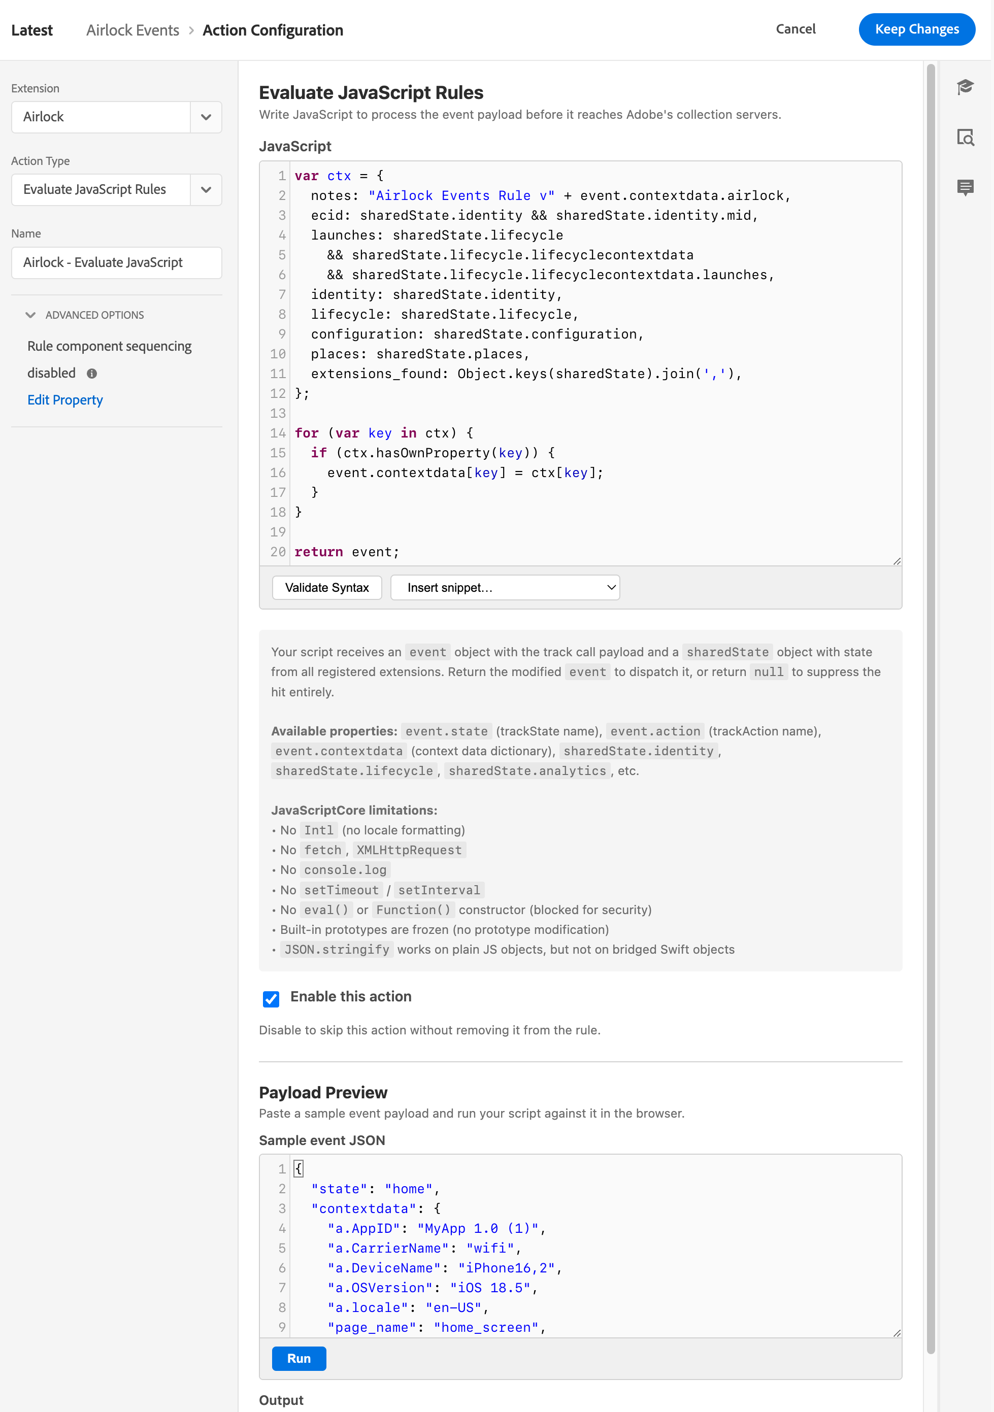The image size is (994, 1412).
Task: Click line number 20 in JavaScript editor
Action: click(278, 552)
